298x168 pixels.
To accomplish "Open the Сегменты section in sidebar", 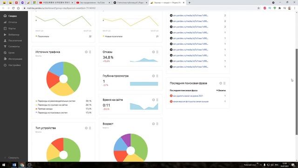I will click(x=12, y=47).
